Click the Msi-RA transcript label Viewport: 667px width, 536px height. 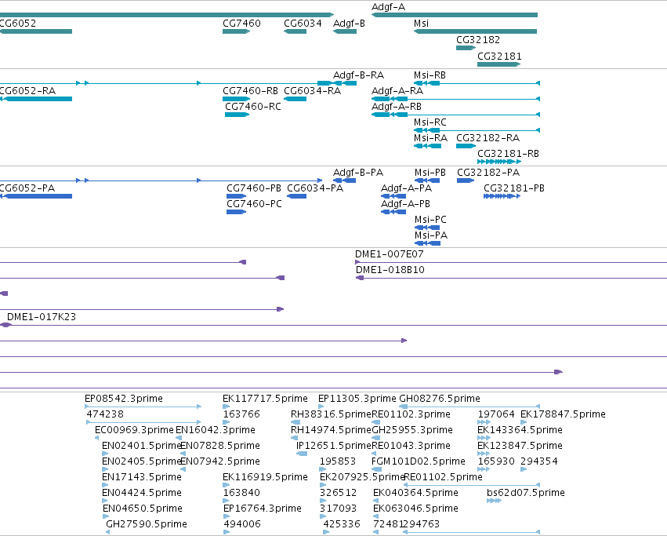430,138
